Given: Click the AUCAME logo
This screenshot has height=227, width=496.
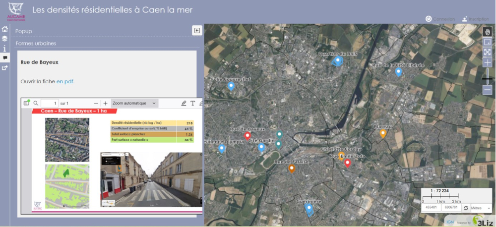Looking at the screenshot, I should click(x=16, y=12).
